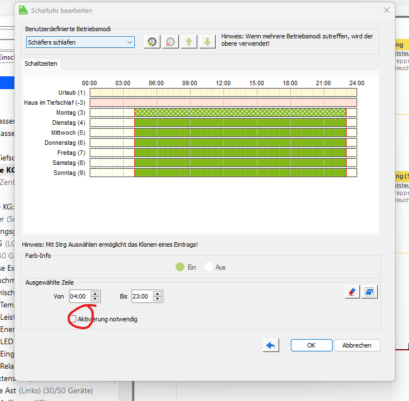The image size is (409, 401).
Task: Select the Montag schedule bar
Action: 240,113
